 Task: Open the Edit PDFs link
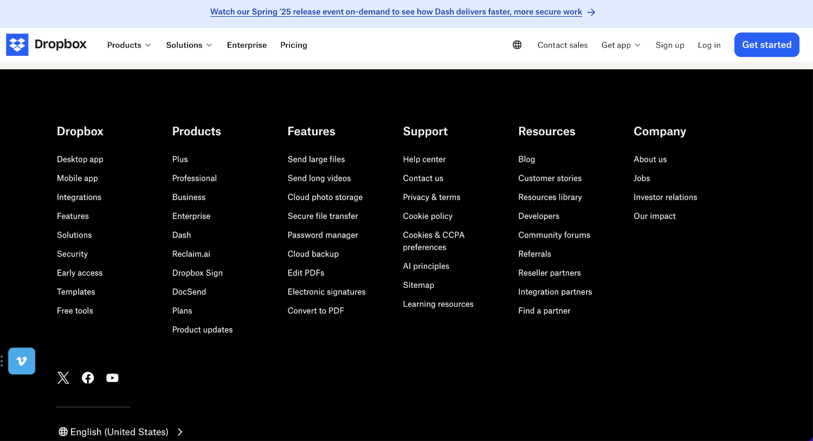(x=306, y=273)
